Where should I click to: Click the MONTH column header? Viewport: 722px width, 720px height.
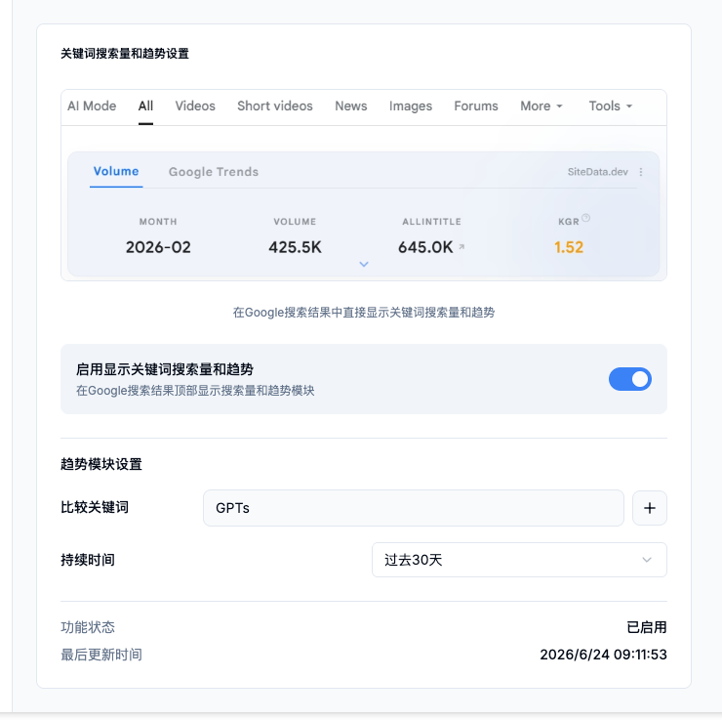(158, 222)
